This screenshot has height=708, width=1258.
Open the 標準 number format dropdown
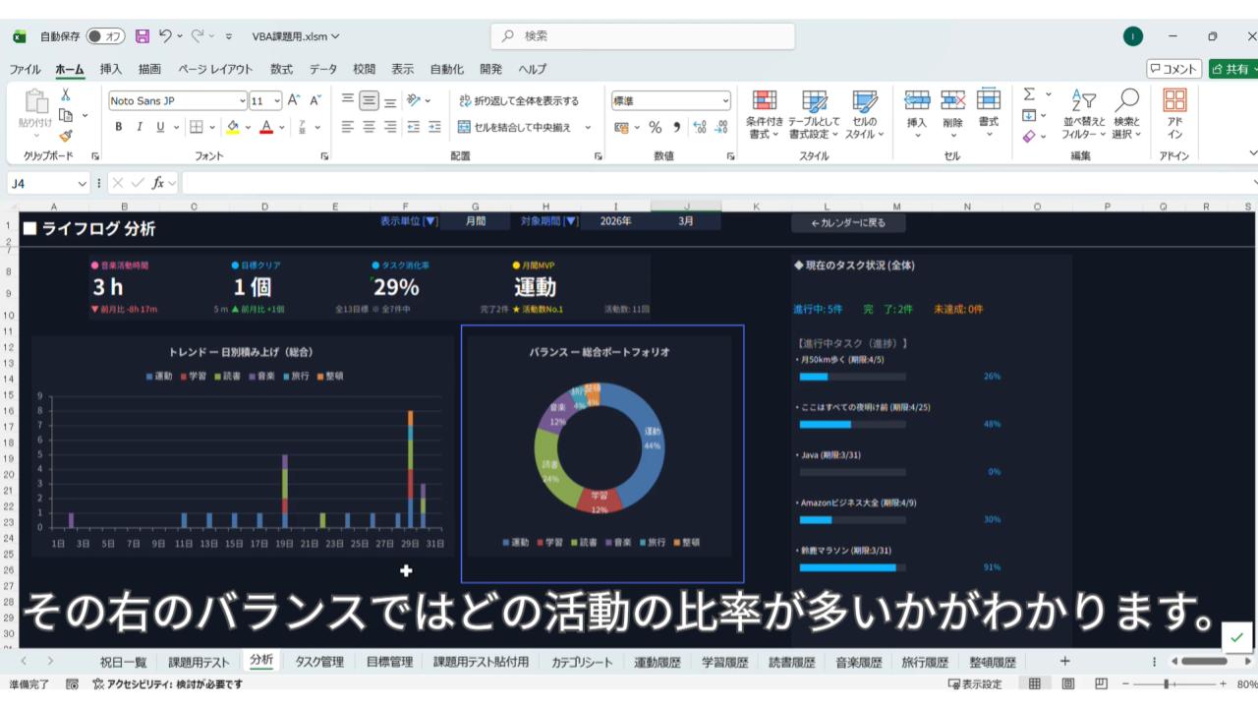coord(725,100)
